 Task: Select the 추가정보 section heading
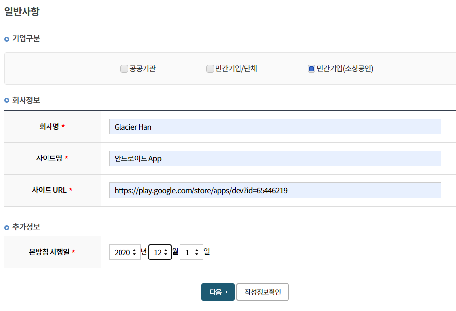[26, 227]
